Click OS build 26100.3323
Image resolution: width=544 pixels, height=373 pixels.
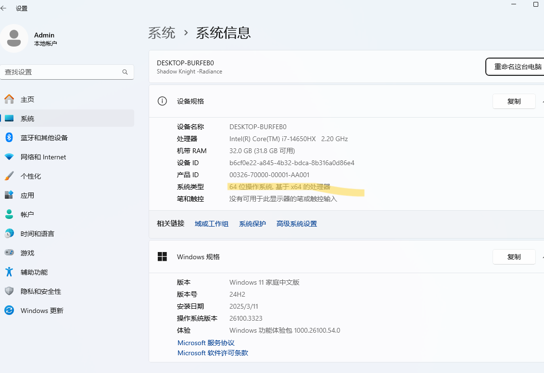[x=246, y=318]
